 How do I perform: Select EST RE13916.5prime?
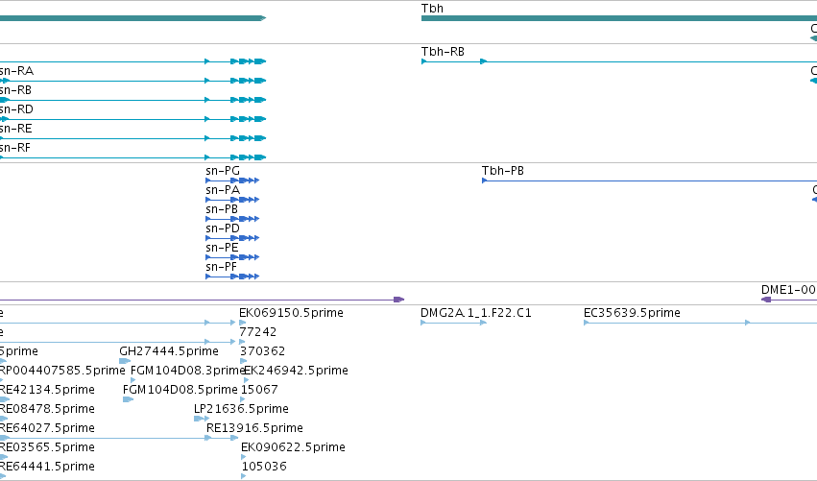(x=254, y=428)
